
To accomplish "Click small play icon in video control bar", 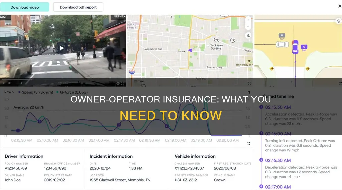I will pos(3,83).
